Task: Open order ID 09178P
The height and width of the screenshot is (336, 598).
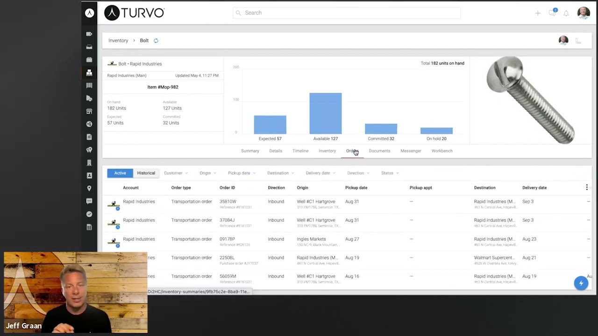Action: click(x=227, y=239)
